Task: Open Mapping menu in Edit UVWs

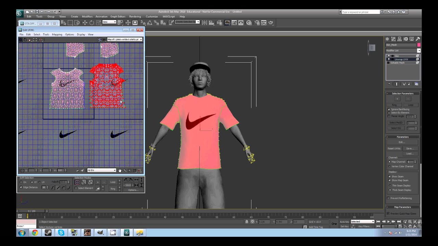Action: click(57, 35)
